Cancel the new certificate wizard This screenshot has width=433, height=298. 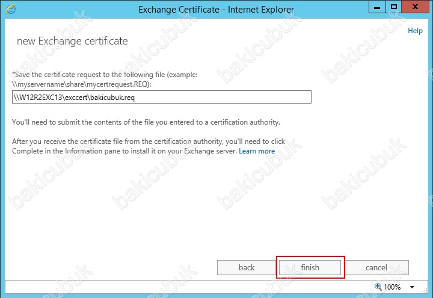(x=376, y=267)
